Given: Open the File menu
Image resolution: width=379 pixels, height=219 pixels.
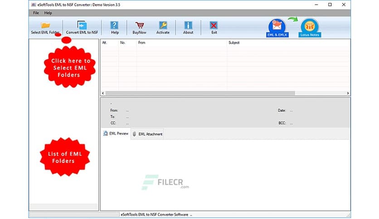Looking at the screenshot, I should (36, 13).
